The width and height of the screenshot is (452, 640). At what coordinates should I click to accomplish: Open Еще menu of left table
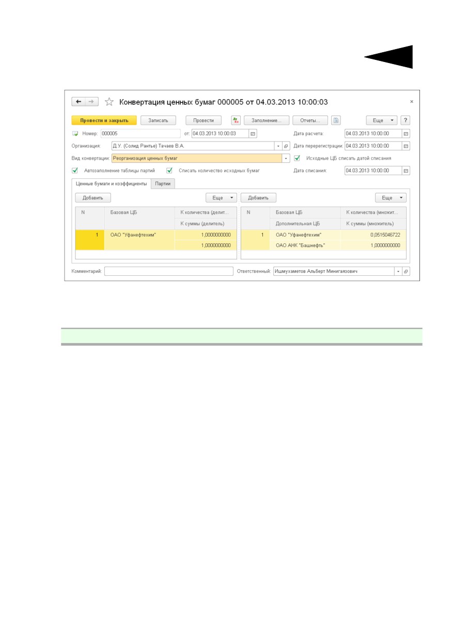(221, 198)
